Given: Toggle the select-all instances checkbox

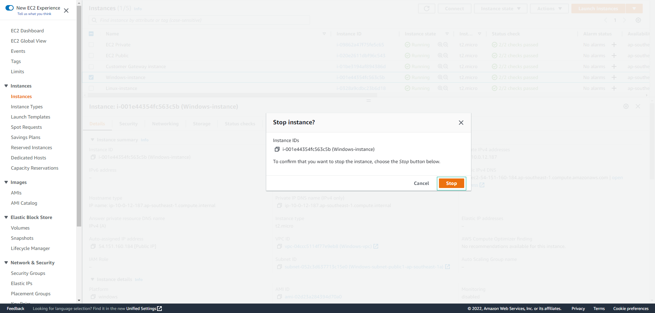Looking at the screenshot, I should [91, 34].
